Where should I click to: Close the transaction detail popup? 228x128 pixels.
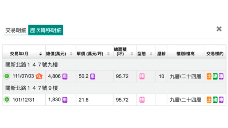(219, 29)
